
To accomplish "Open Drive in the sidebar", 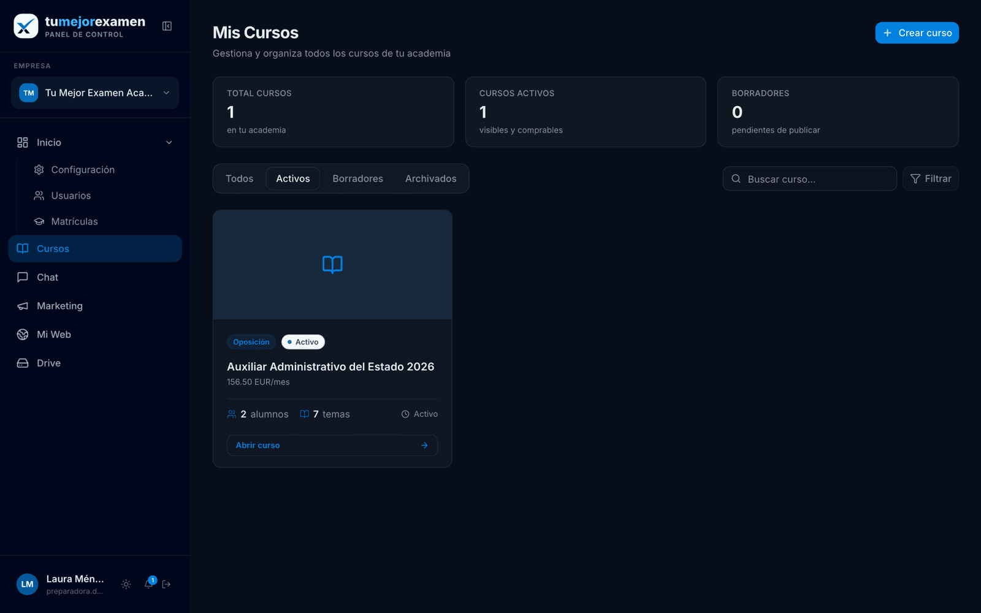I will 95,363.
